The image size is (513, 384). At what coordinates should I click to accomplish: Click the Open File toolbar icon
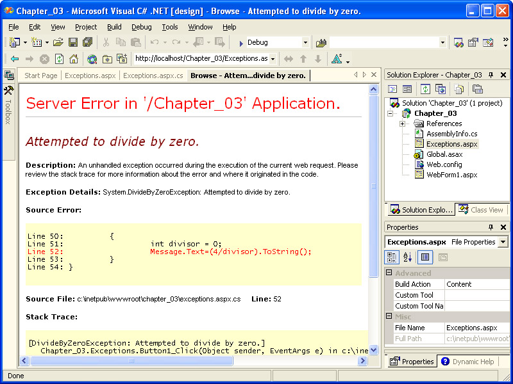58,42
